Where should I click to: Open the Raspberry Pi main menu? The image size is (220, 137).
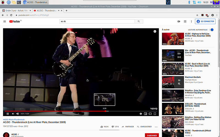click(3, 2)
